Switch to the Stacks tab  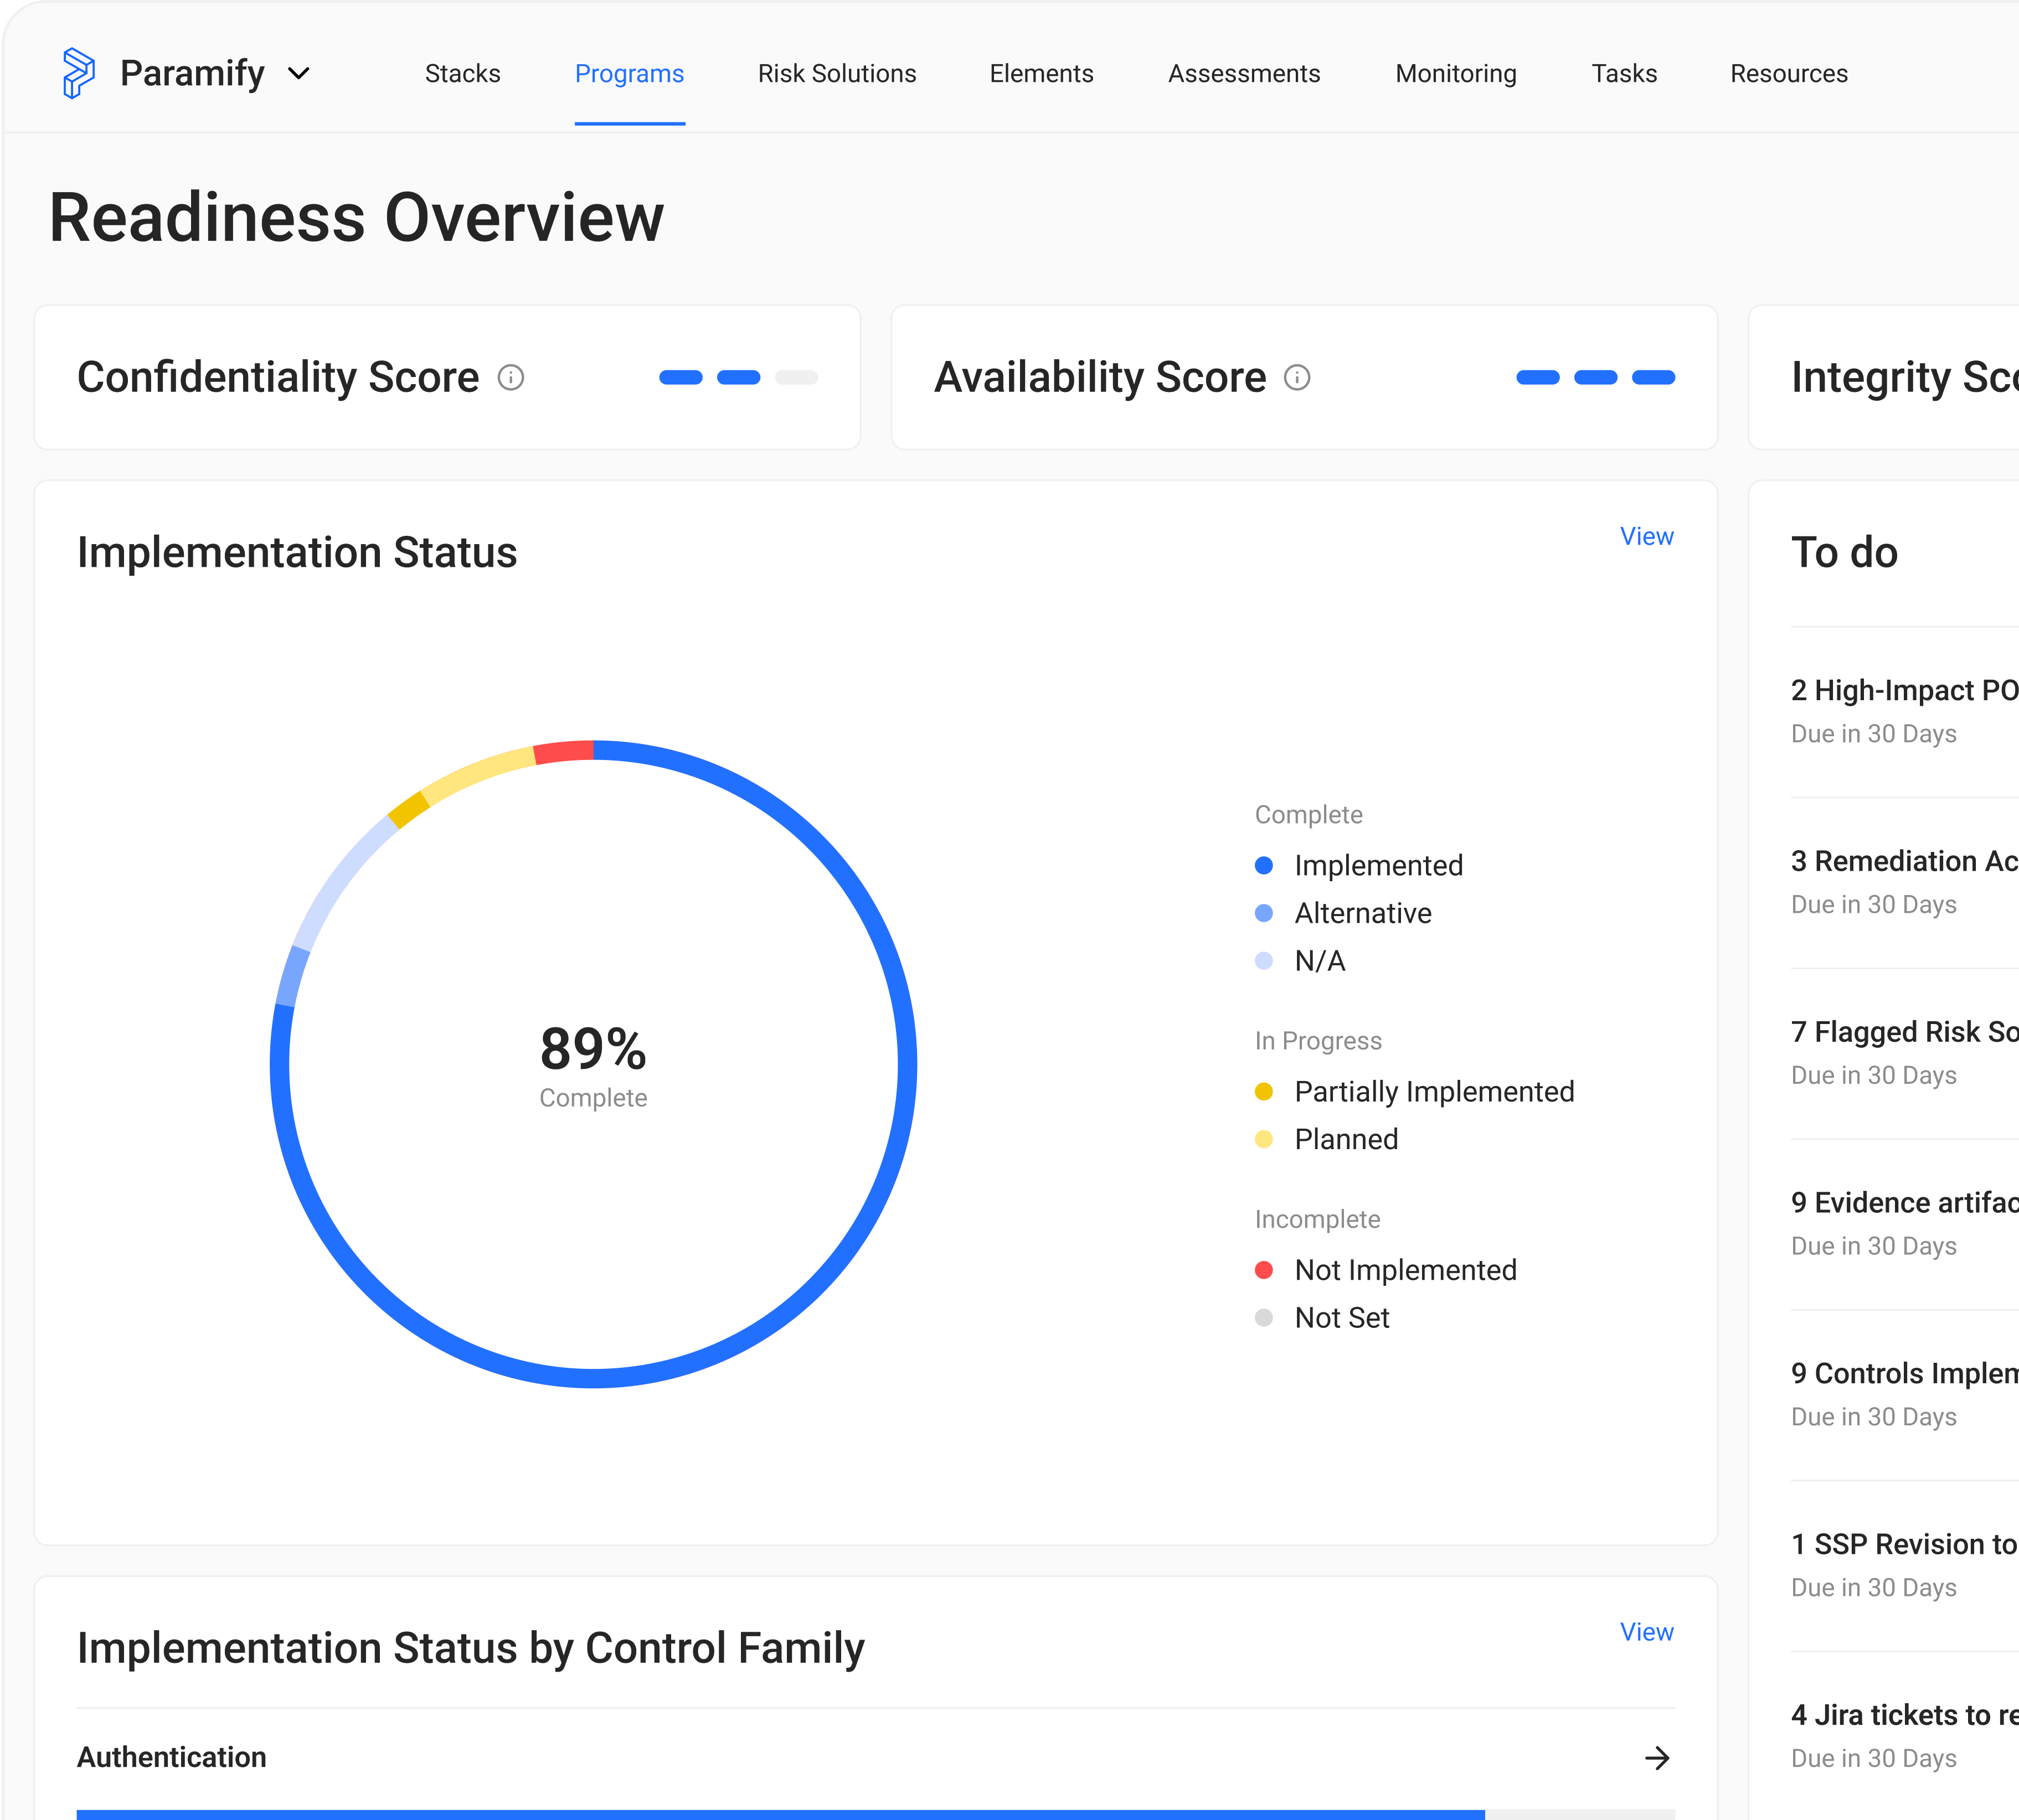[x=462, y=73]
